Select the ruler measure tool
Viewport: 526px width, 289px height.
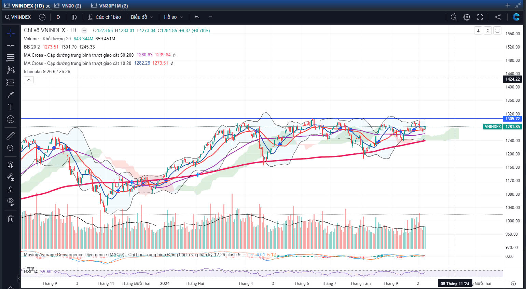tap(11, 136)
